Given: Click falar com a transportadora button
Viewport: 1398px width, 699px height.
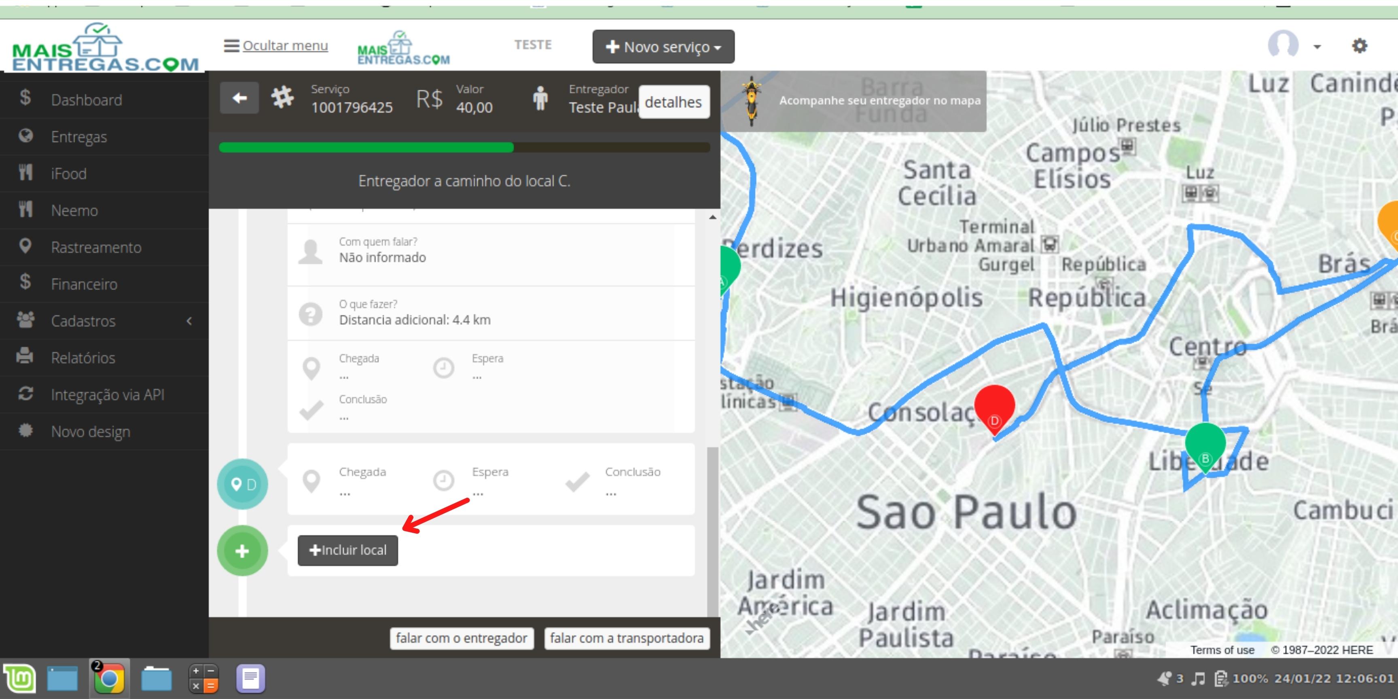Looking at the screenshot, I should [626, 638].
